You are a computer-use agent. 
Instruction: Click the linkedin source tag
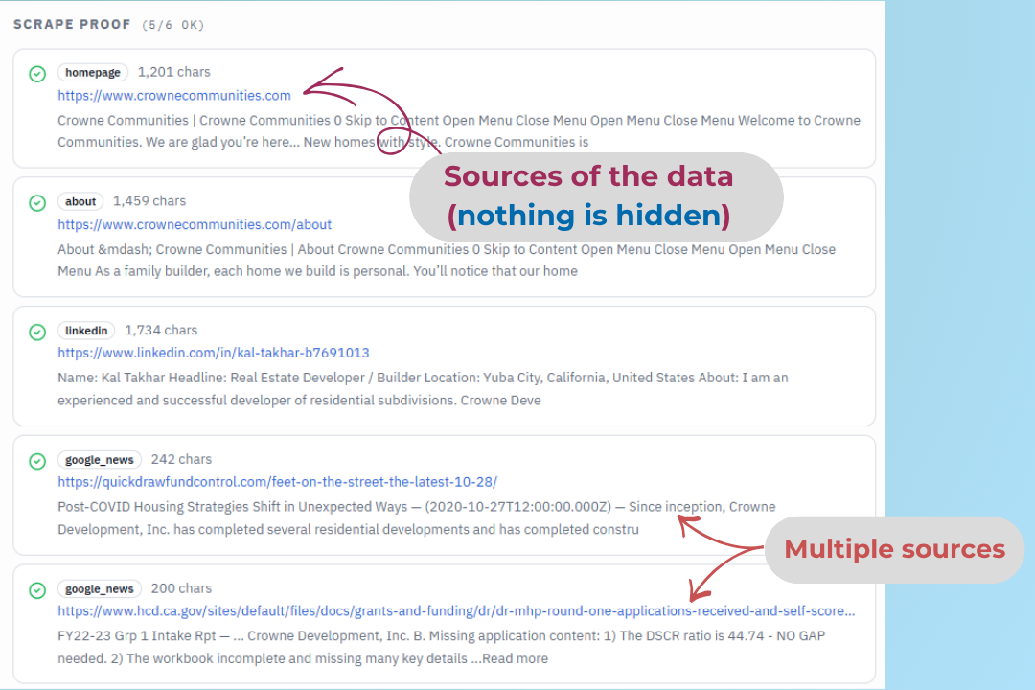pos(86,330)
